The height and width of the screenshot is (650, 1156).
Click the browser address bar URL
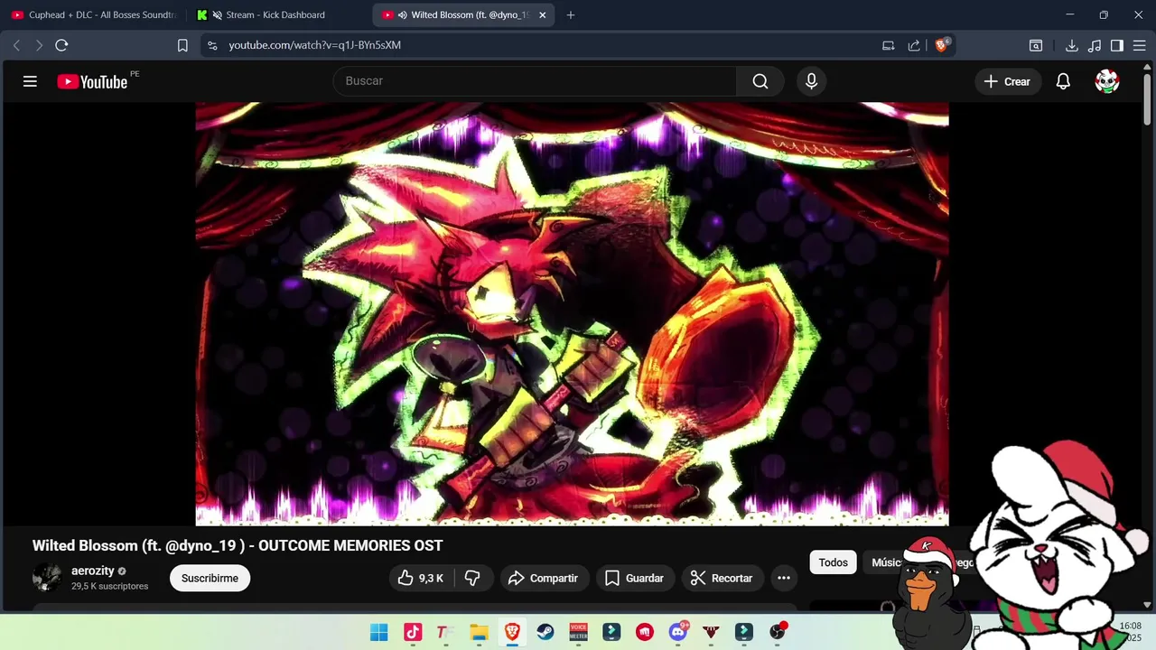[x=314, y=45]
